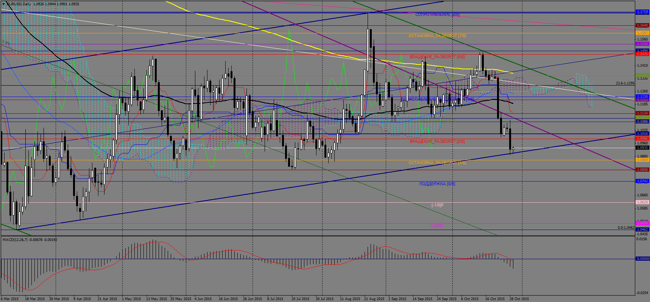Select the СОПРОТИВЛЕНИЕ [8/8] level label
This screenshot has width=650, height=302.
pyautogui.click(x=437, y=14)
